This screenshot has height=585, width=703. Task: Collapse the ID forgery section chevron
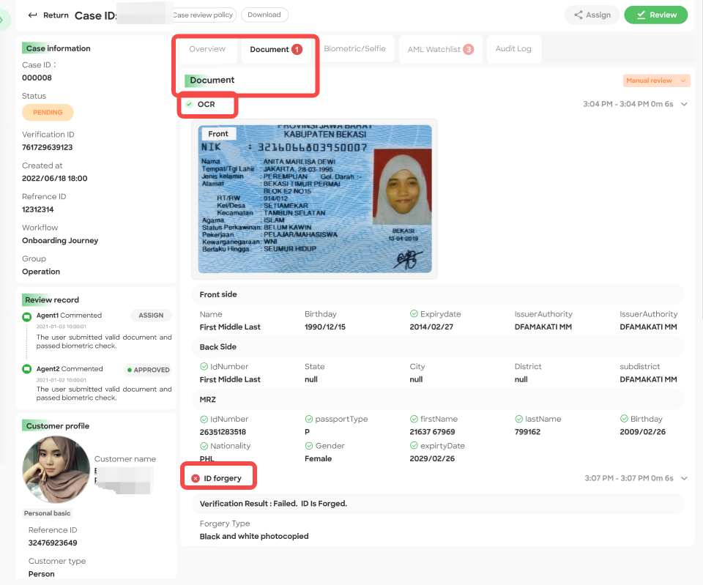(684, 478)
